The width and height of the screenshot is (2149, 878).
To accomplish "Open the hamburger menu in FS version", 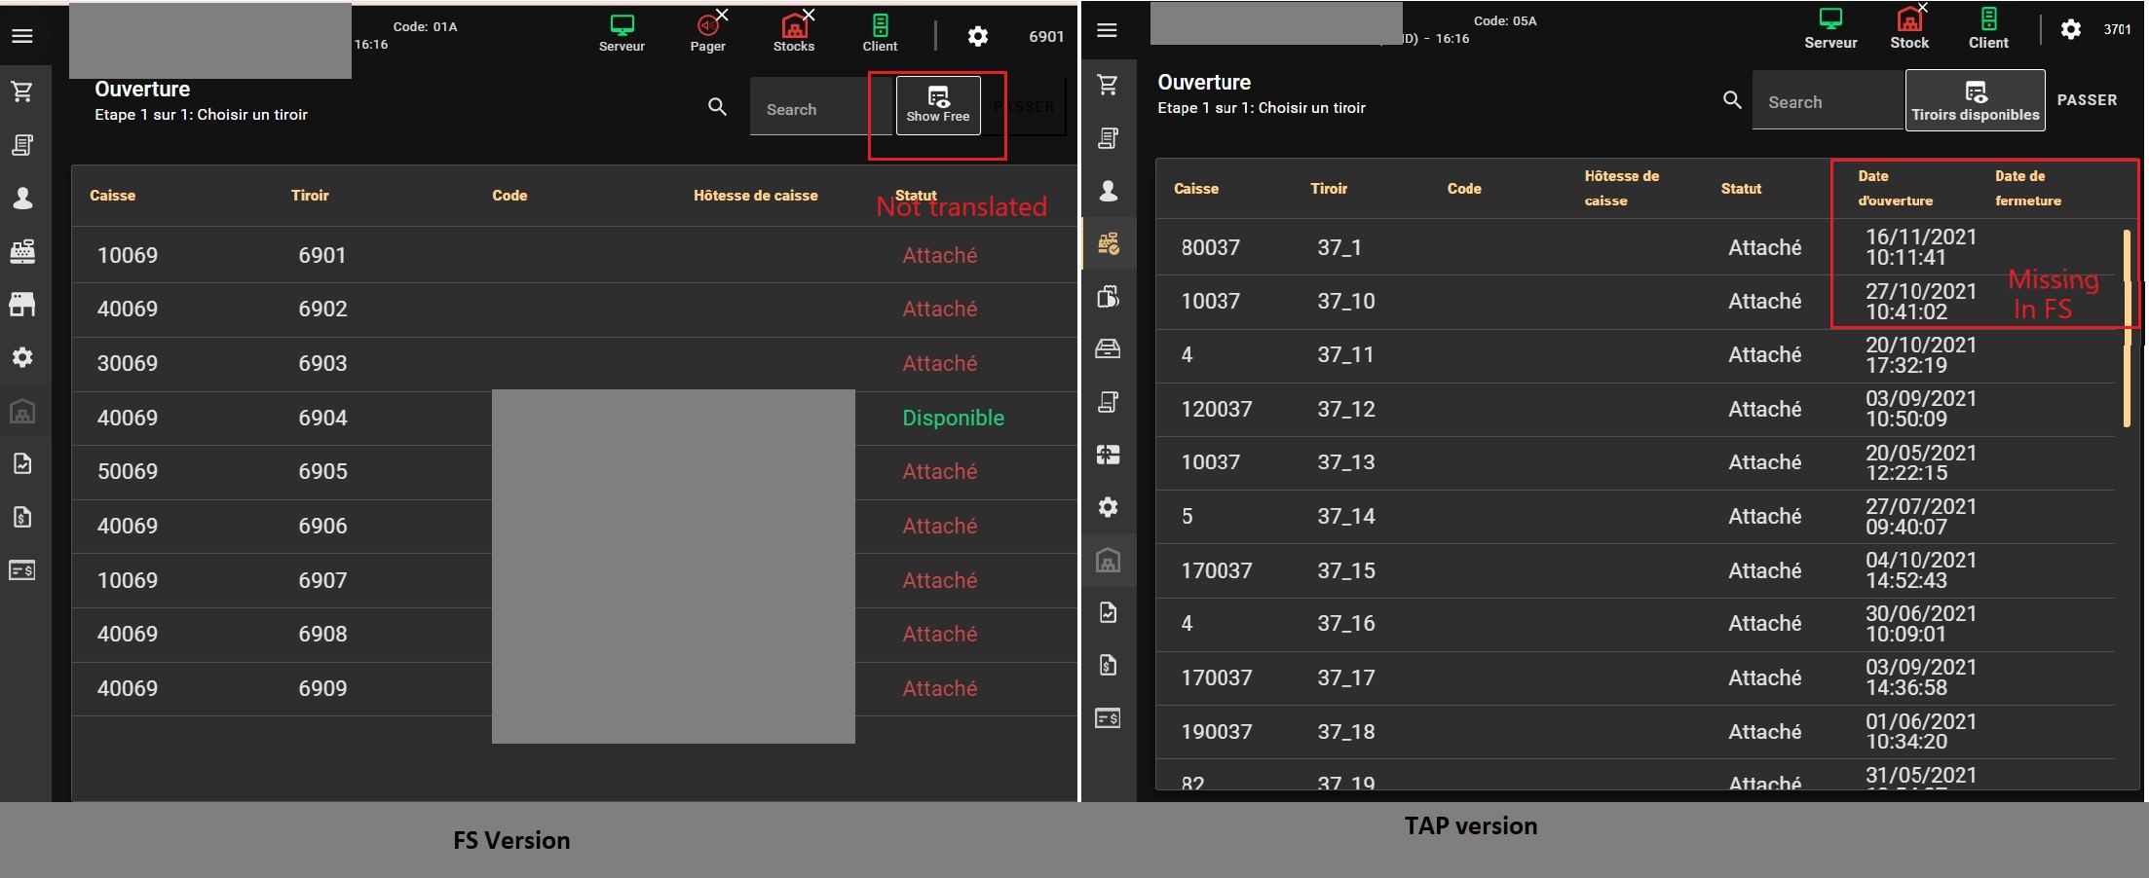I will [22, 36].
